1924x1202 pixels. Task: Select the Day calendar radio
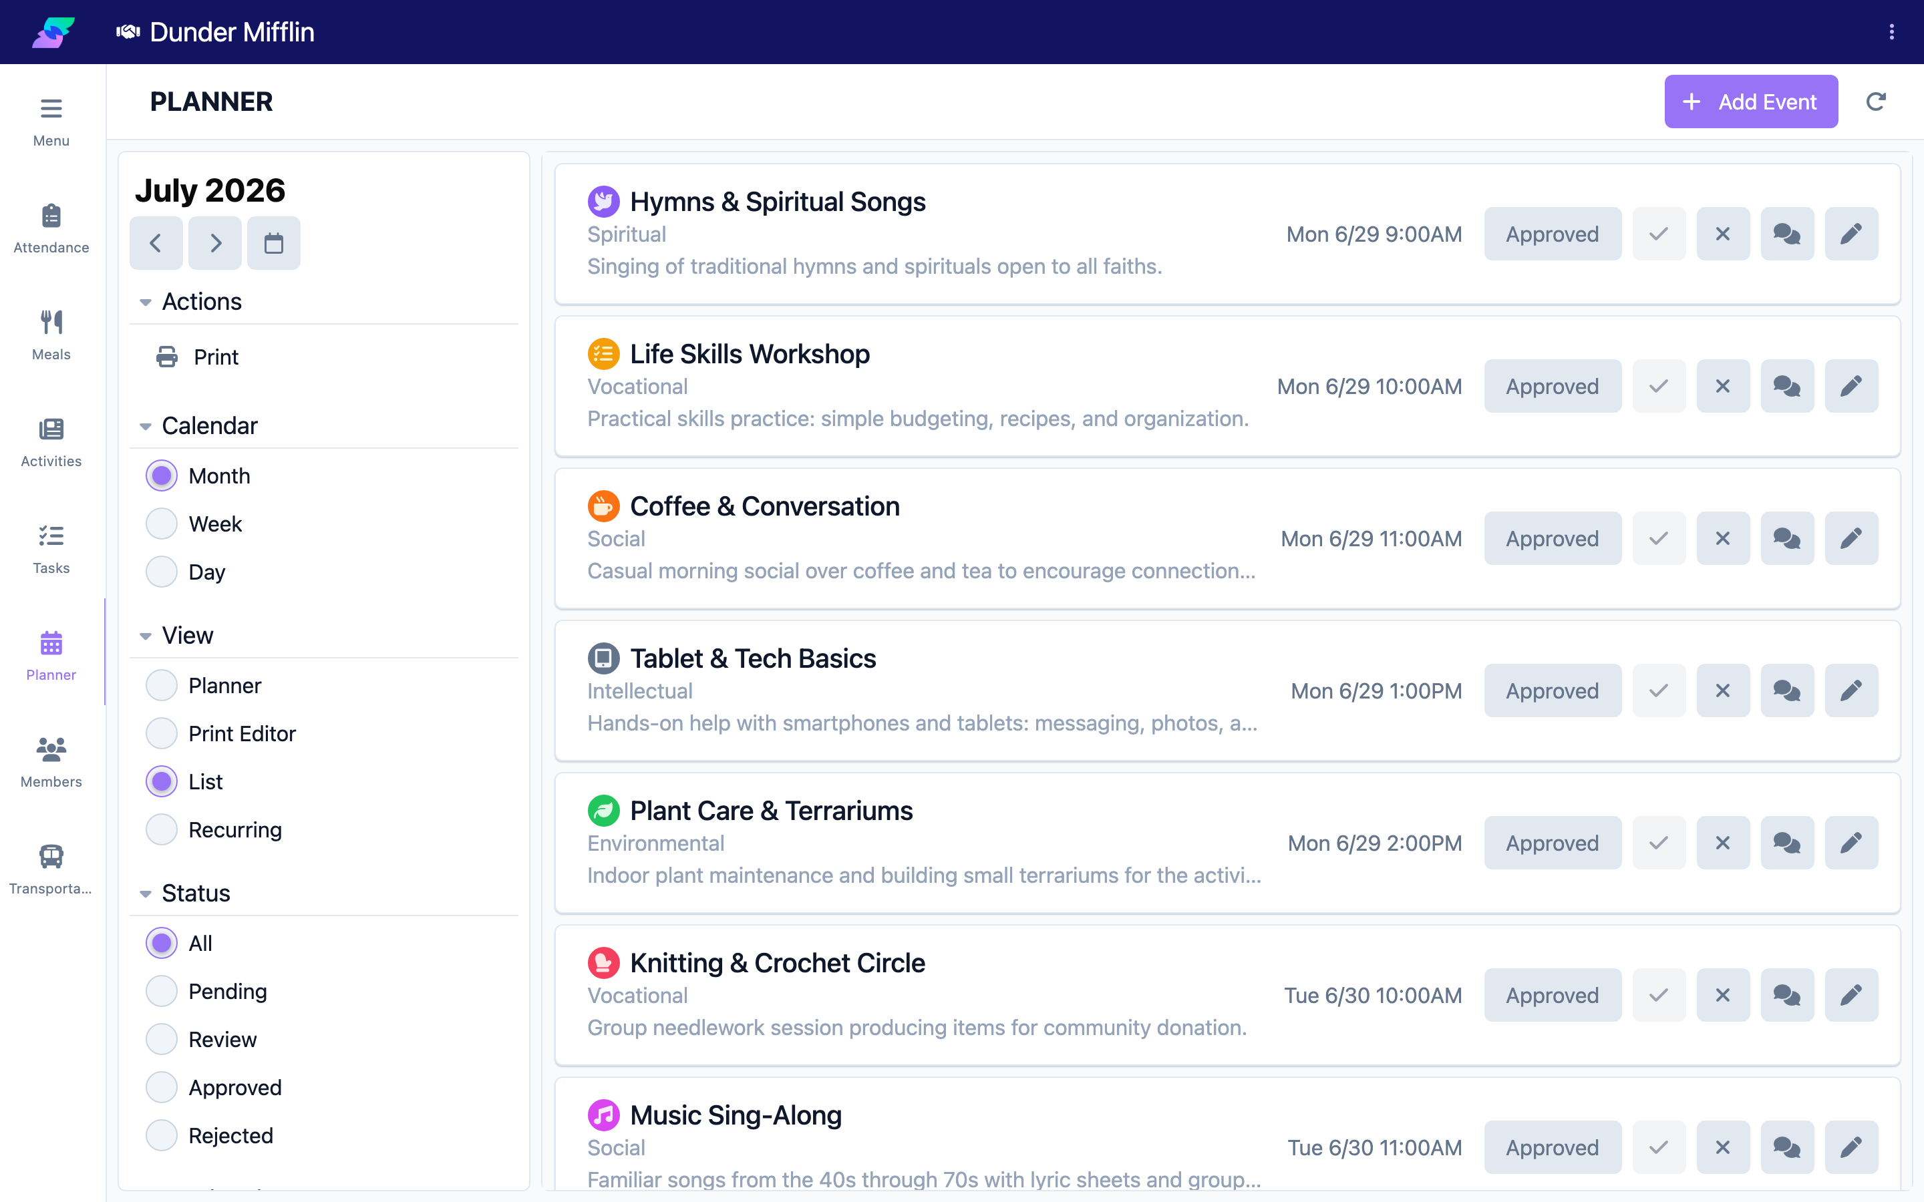[x=162, y=572]
